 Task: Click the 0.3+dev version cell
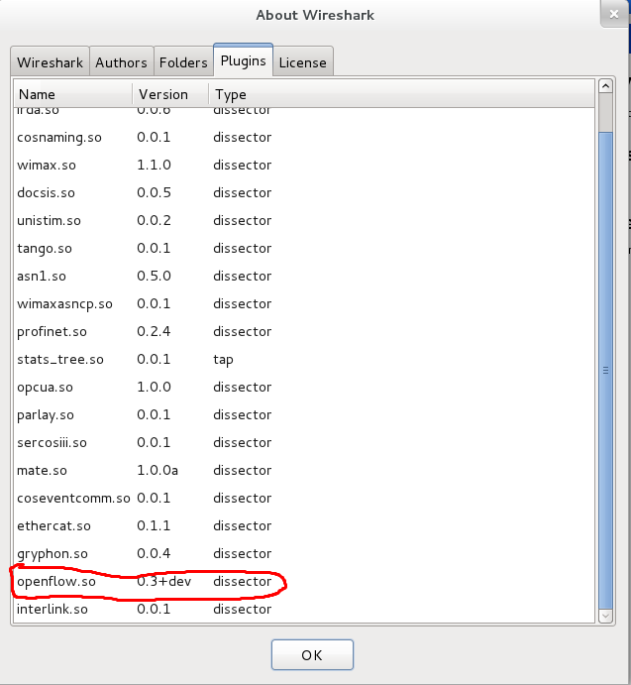164,582
